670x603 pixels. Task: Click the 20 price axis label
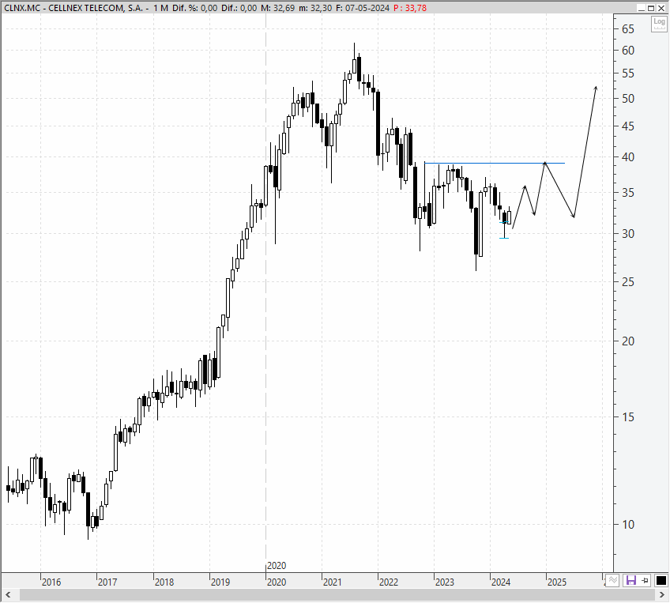[628, 341]
